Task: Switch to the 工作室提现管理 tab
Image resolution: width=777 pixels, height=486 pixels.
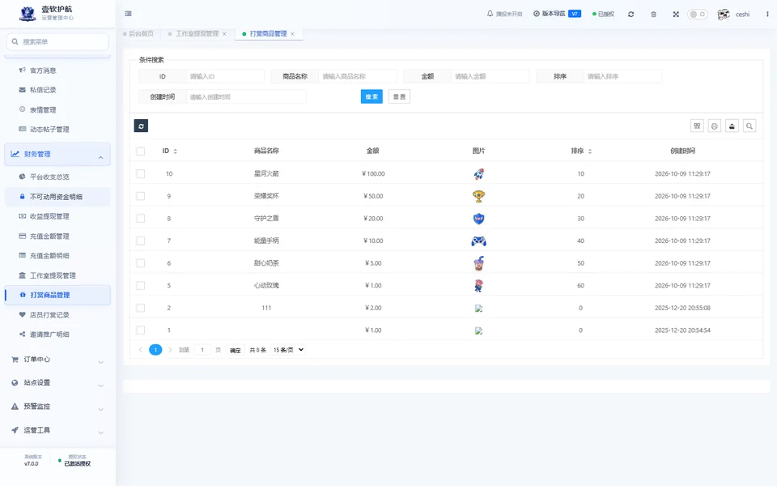Action: click(x=197, y=34)
